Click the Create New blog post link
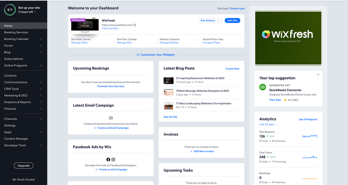The height and width of the screenshot is (185, 348). pos(232,69)
